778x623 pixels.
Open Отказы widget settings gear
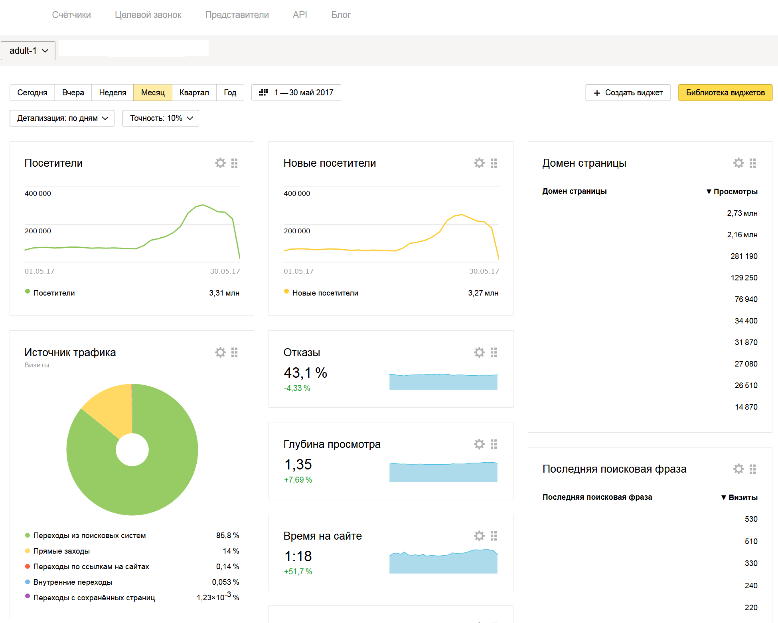[x=479, y=353]
